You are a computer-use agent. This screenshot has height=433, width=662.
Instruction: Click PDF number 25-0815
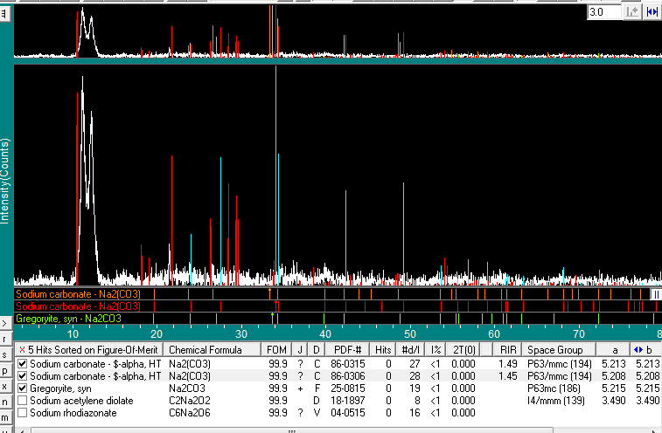pyautogui.click(x=347, y=388)
